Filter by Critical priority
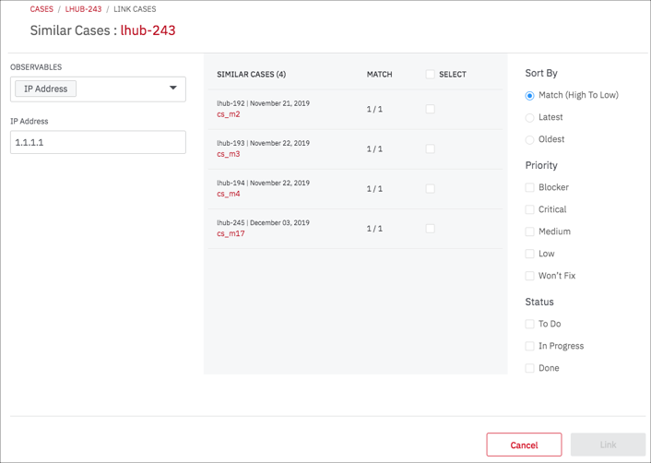The image size is (651, 463). tap(530, 209)
